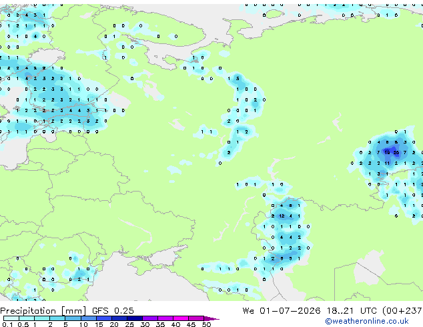Select the 35–40 mm legend swatch
The height and width of the screenshot is (327, 423).
(165, 318)
